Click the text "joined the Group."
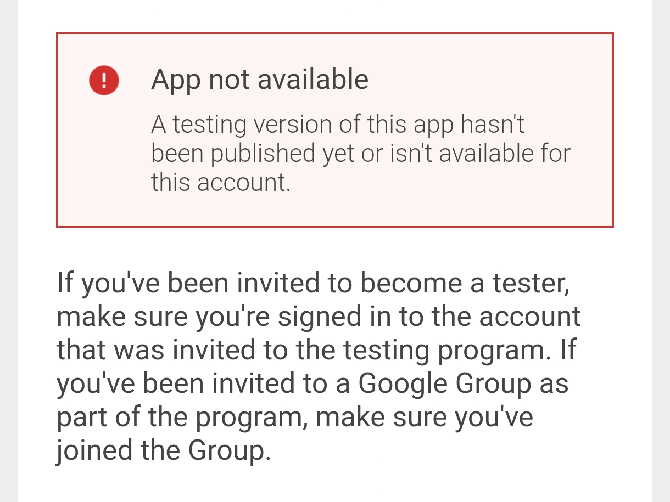670x502 pixels. point(164,451)
